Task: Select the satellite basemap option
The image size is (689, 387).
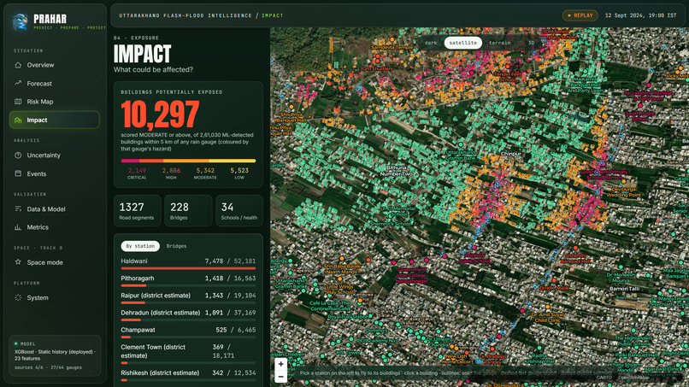Action: tap(463, 43)
